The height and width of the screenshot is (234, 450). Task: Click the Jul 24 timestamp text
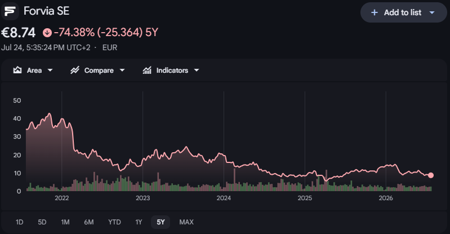click(46, 47)
